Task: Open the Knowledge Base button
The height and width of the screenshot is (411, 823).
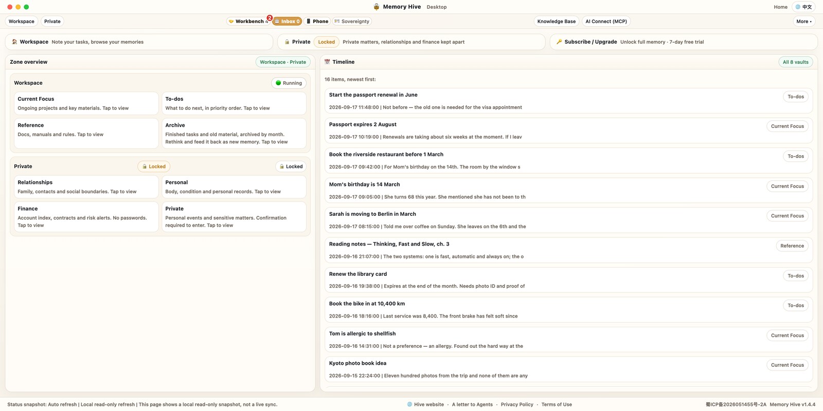Action: coord(557,22)
